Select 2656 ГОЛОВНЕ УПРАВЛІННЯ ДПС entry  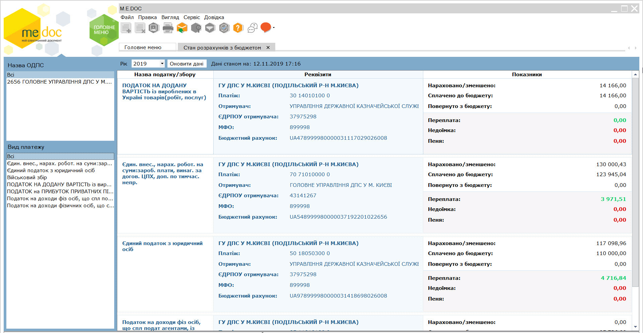(60, 82)
